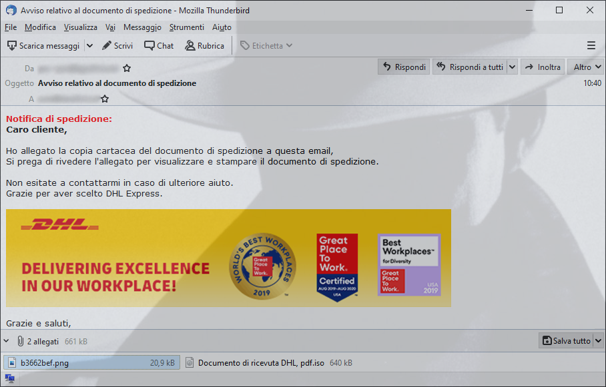Select Documento di ricevuta DHL, pdf.iso attachment
Screen dimensions: 606x387
click(269, 363)
